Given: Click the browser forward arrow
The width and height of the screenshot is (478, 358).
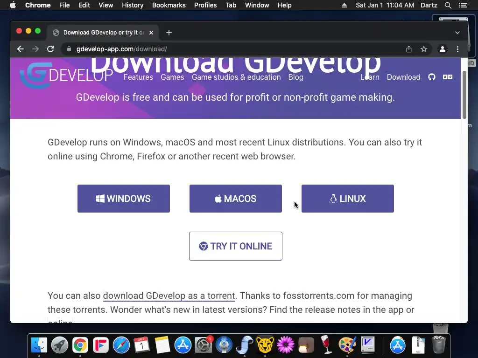Looking at the screenshot, I should coord(35,49).
